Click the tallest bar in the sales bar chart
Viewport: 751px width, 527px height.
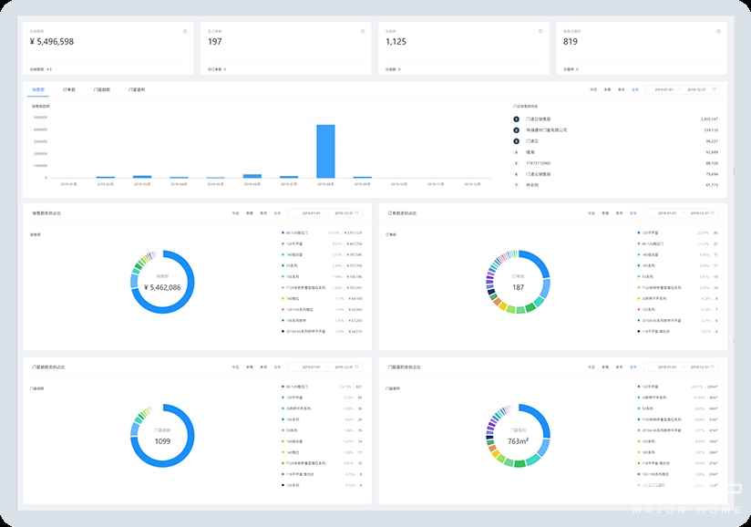pyautogui.click(x=325, y=150)
